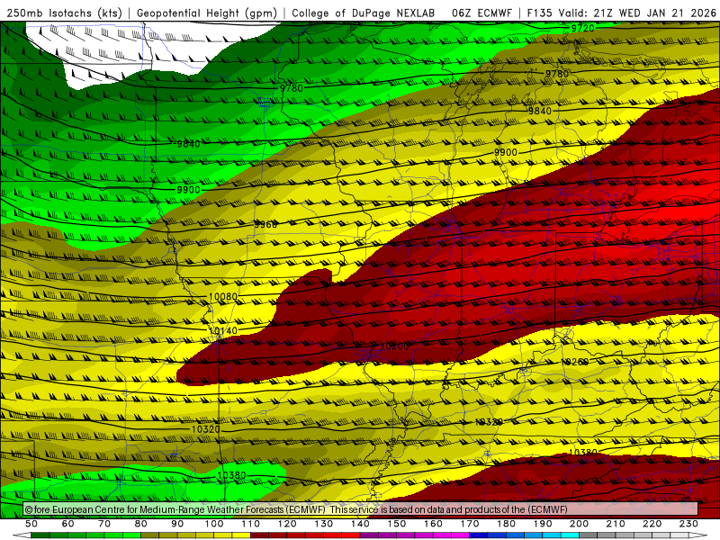Click the dark blue swatch just after 170
Image resolution: width=720 pixels, height=540 pixels.
[479, 535]
